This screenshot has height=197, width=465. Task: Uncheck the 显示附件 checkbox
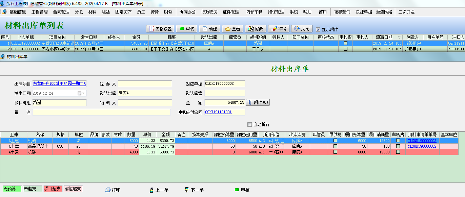coord(318,29)
